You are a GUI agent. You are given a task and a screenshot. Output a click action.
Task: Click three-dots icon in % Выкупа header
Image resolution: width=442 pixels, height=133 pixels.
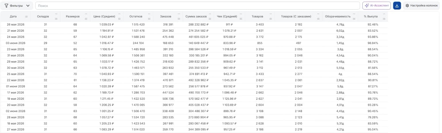[x=384, y=14]
